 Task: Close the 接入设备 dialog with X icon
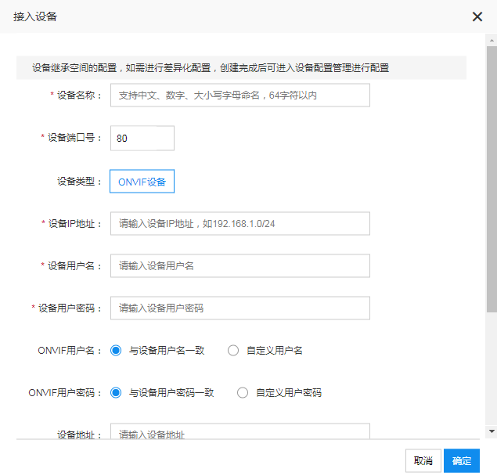tap(477, 16)
